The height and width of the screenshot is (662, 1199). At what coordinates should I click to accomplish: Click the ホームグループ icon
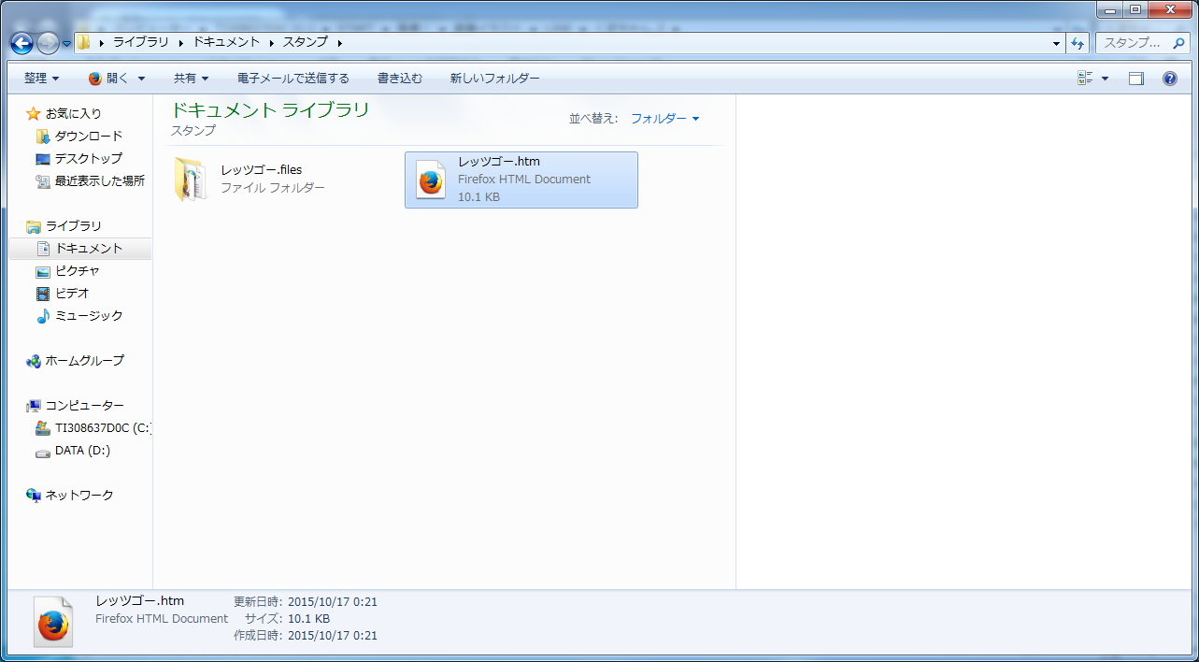coord(34,360)
